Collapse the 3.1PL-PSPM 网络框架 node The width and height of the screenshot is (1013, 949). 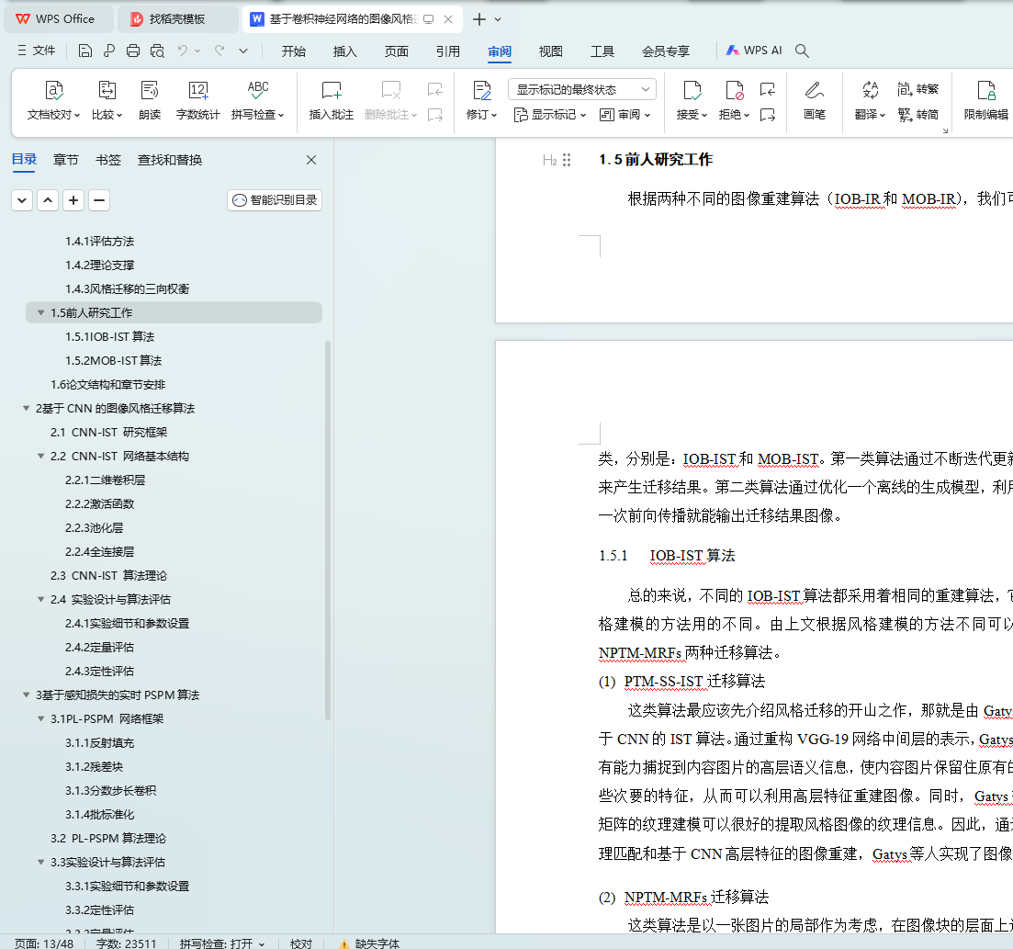(40, 718)
